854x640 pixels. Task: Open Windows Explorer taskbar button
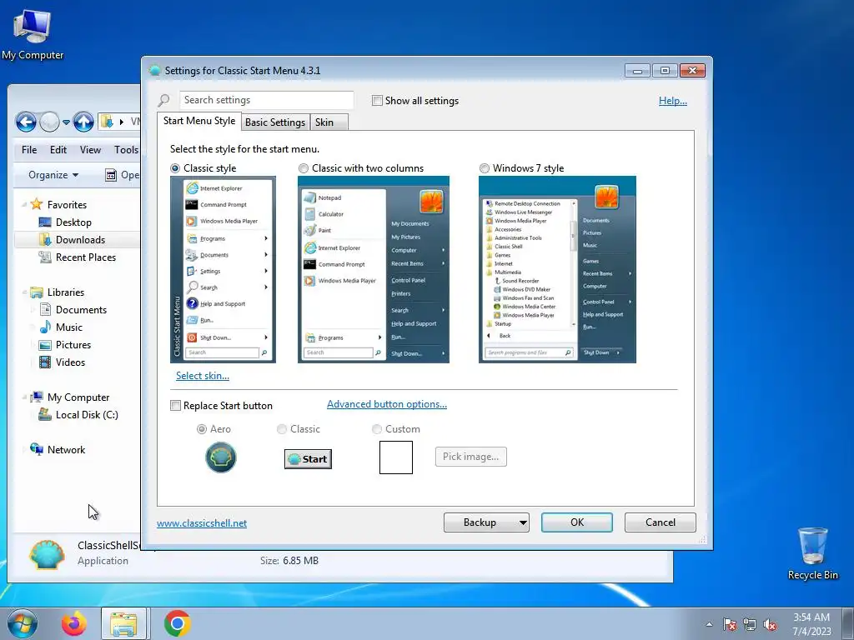(123, 623)
